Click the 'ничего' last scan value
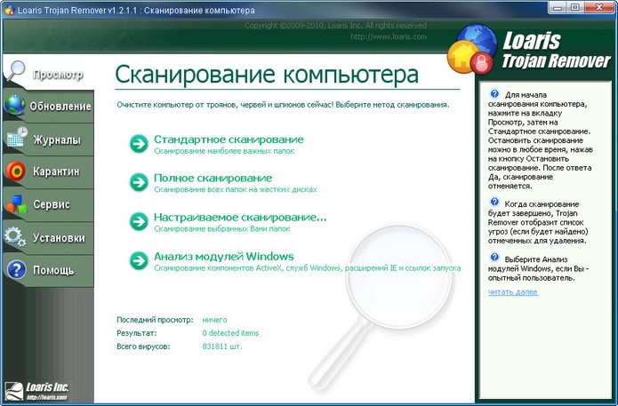Viewport: 618px width, 406px height. pos(214,320)
